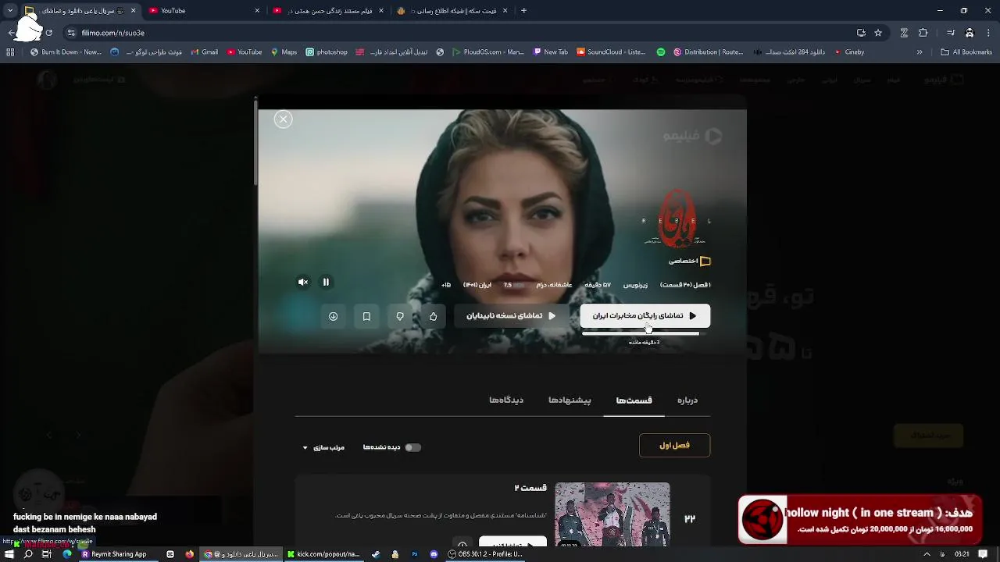Bookmark this page with the star icon
The width and height of the screenshot is (1000, 562).
tap(878, 33)
